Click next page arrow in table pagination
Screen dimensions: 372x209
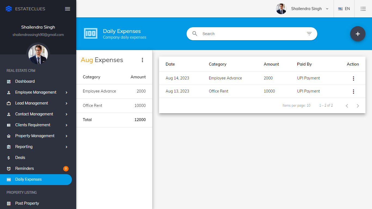[x=358, y=106]
